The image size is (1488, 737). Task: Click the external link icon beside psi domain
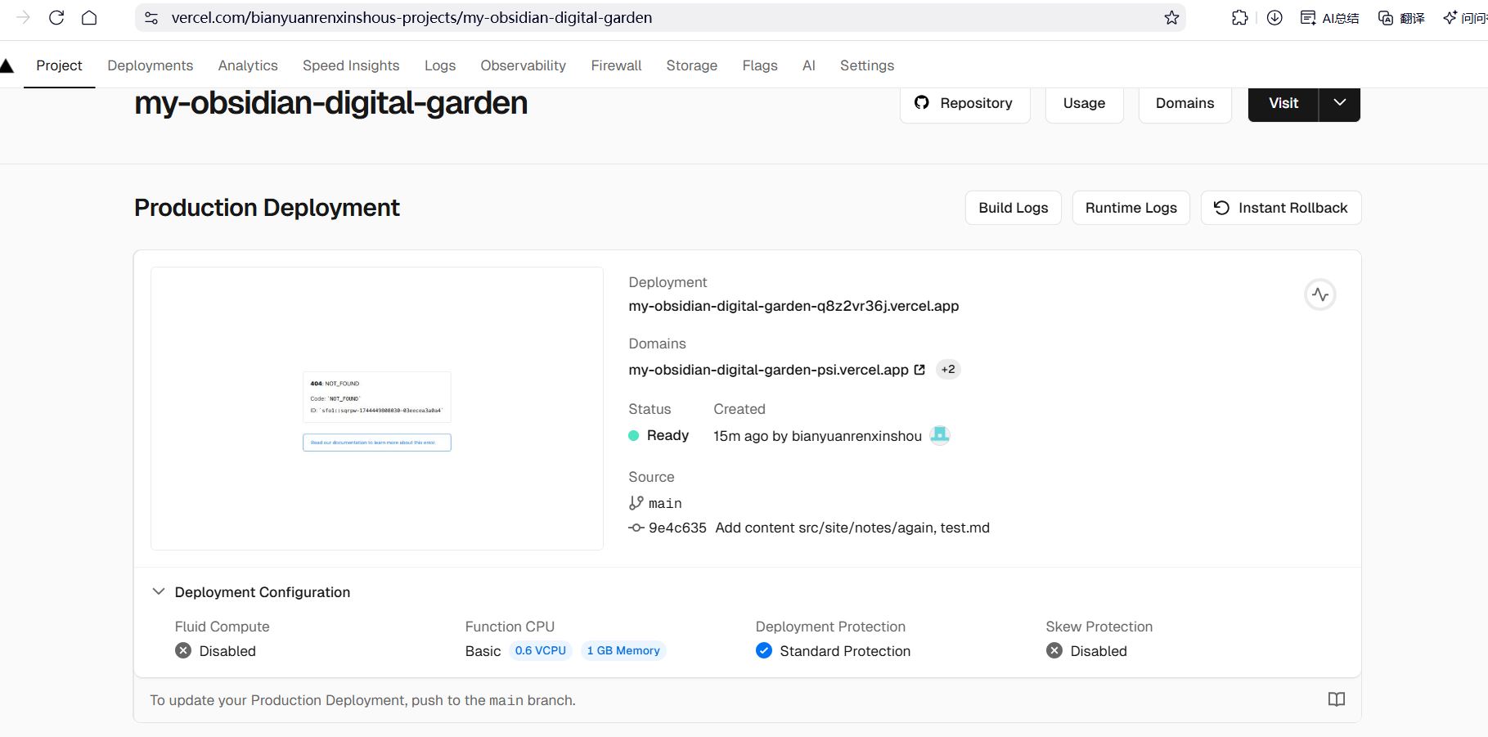pos(919,370)
